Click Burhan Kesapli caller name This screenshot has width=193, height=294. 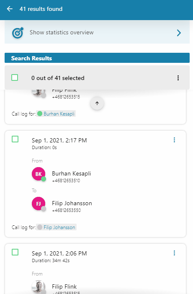(72, 173)
